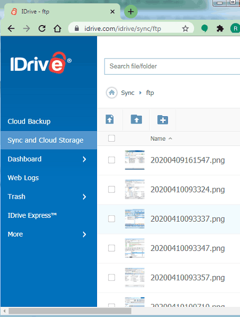Open file 20200409161547.png
This screenshot has height=317, width=240.
coord(188,160)
